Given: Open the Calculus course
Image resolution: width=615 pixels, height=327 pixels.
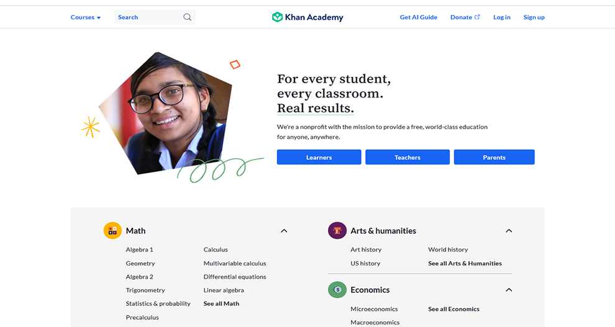Looking at the screenshot, I should coord(216,249).
